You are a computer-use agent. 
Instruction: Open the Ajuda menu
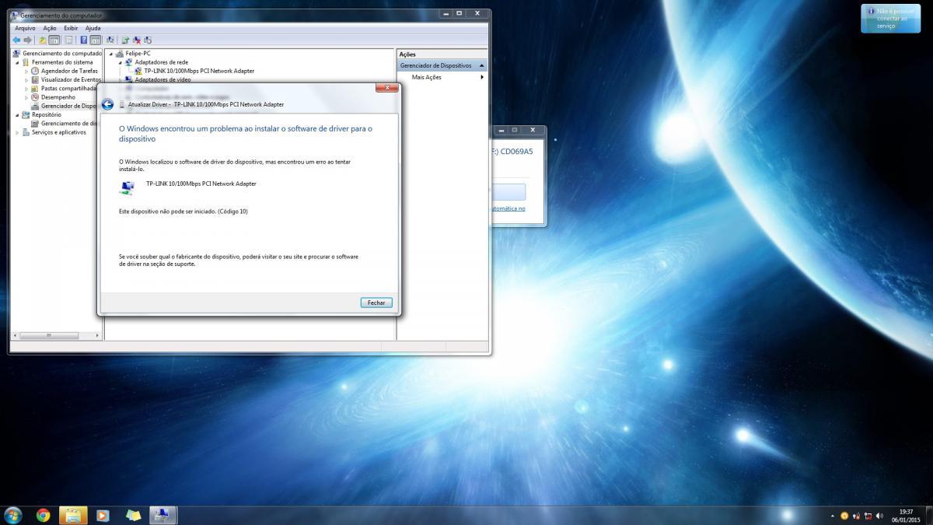[93, 28]
